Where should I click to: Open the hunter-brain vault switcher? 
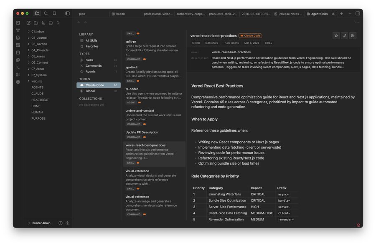click(x=42, y=223)
